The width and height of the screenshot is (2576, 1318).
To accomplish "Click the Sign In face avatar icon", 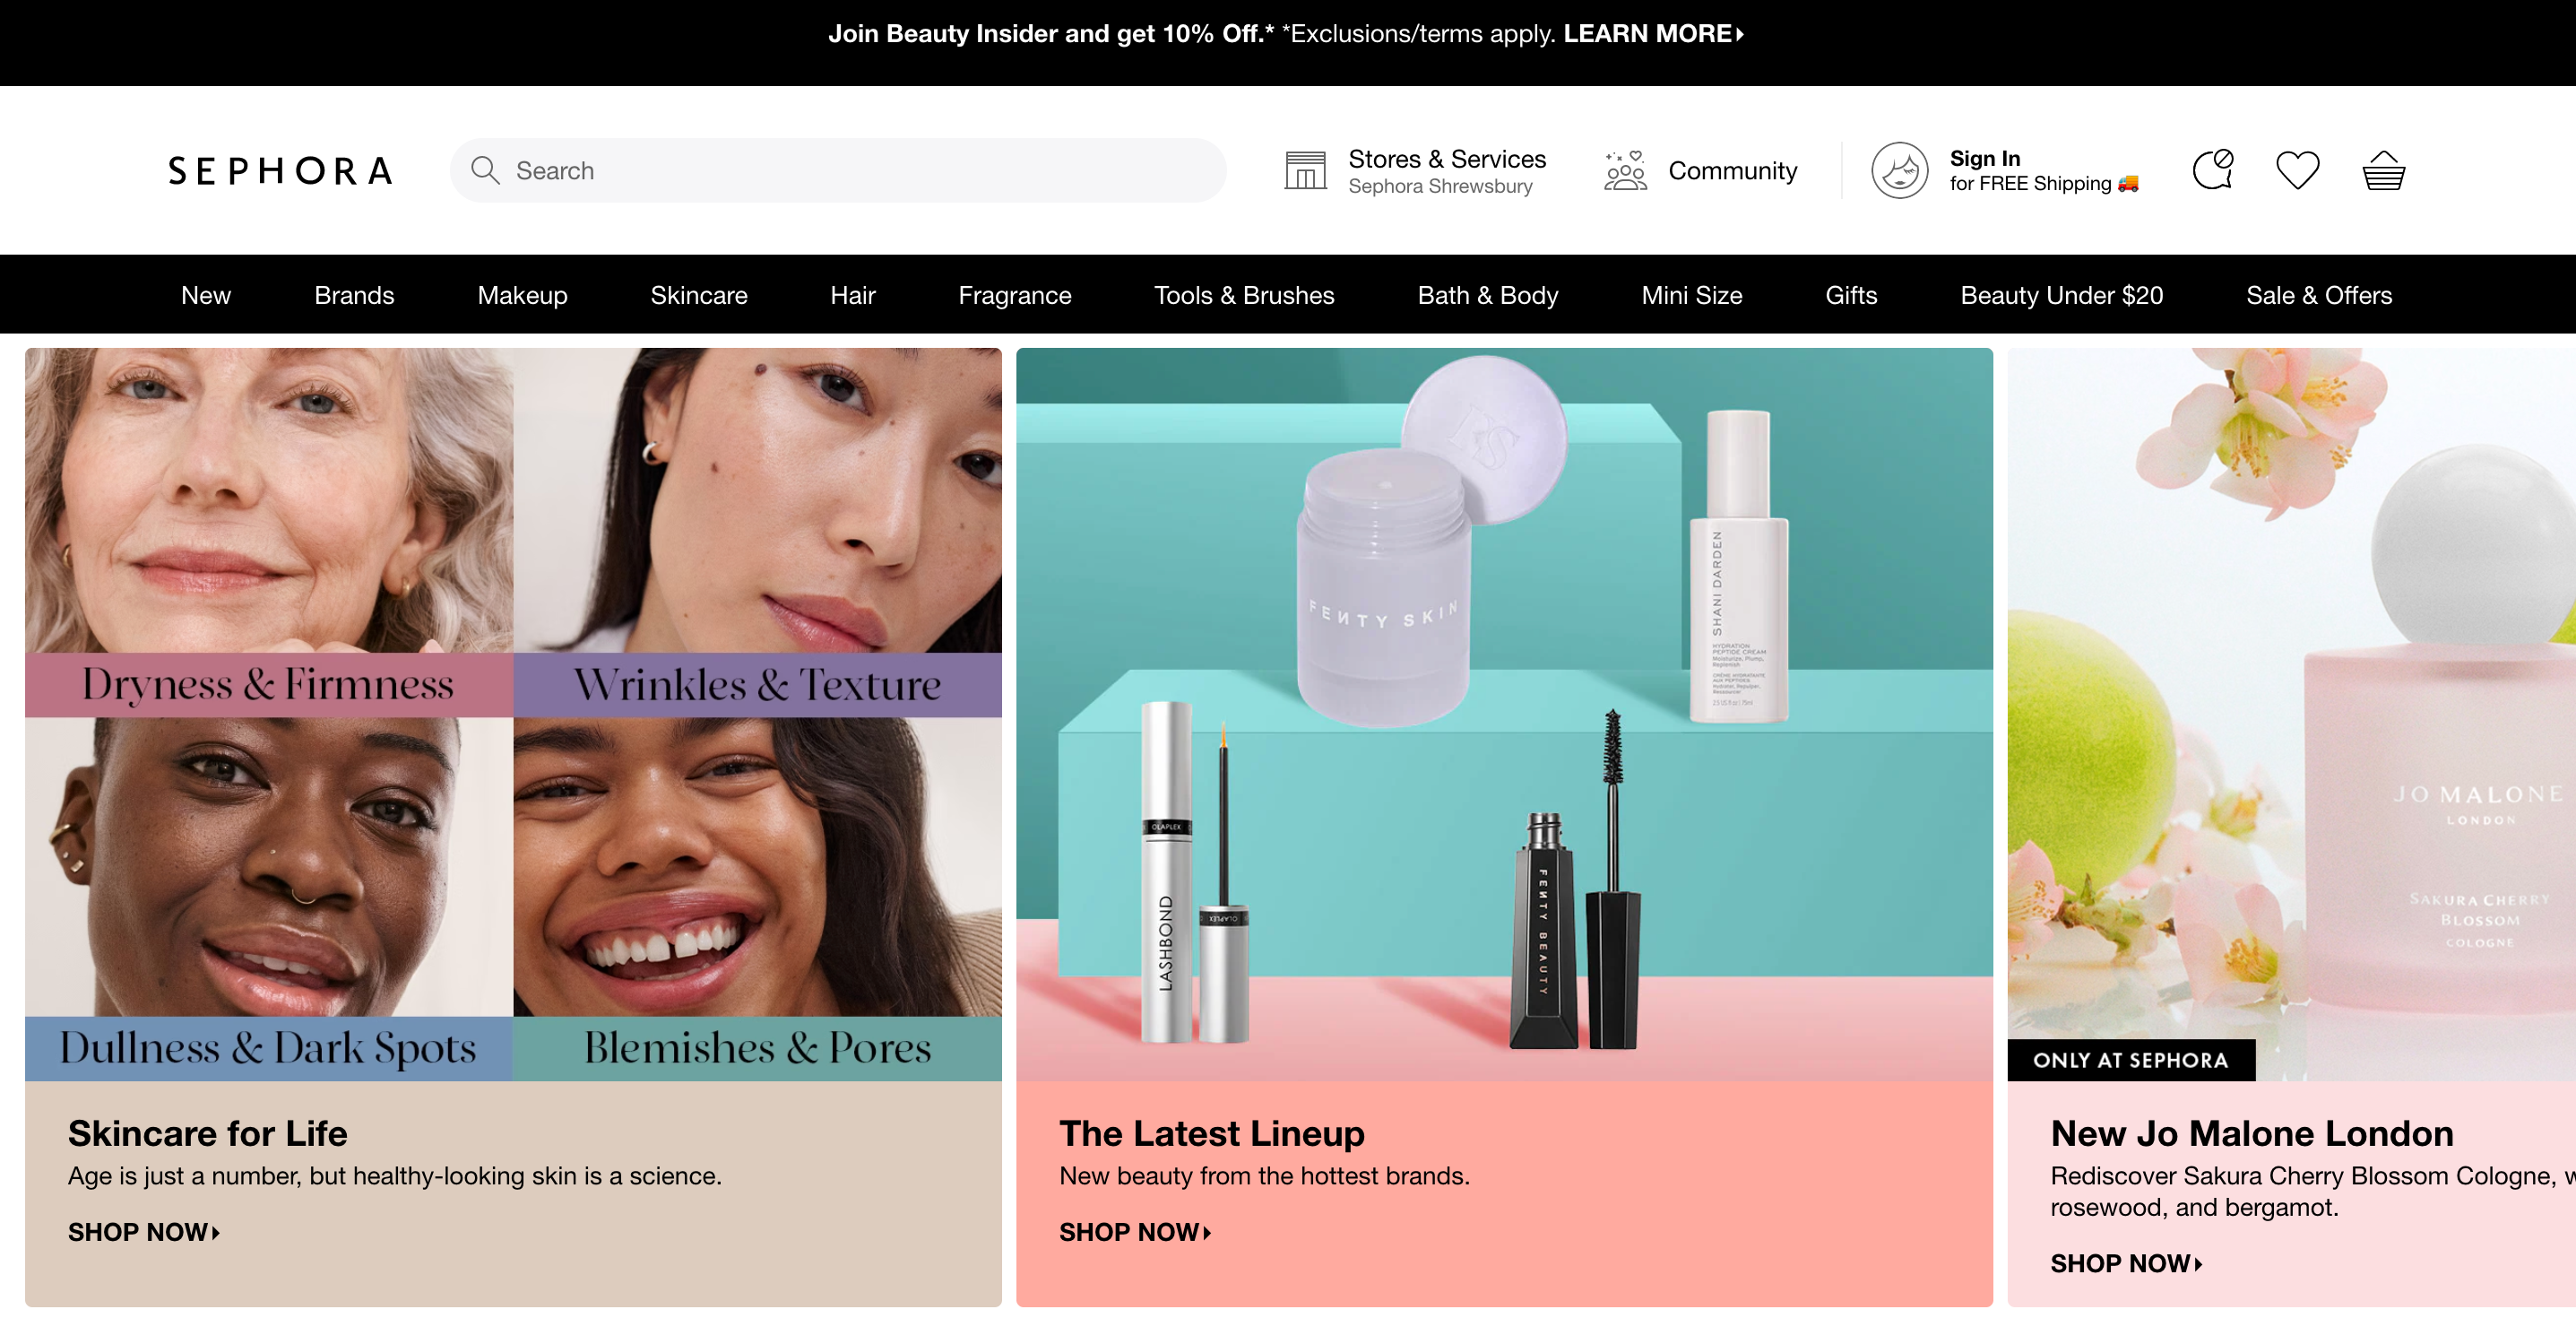I will 1899,170.
